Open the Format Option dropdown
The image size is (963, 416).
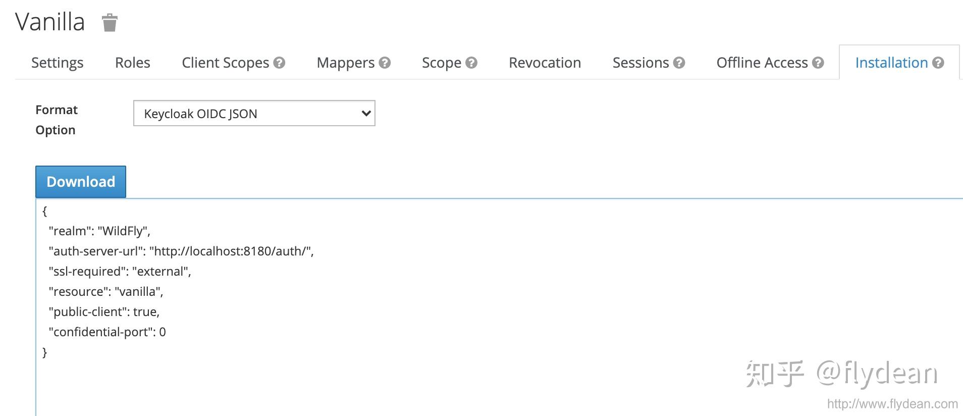pyautogui.click(x=254, y=114)
